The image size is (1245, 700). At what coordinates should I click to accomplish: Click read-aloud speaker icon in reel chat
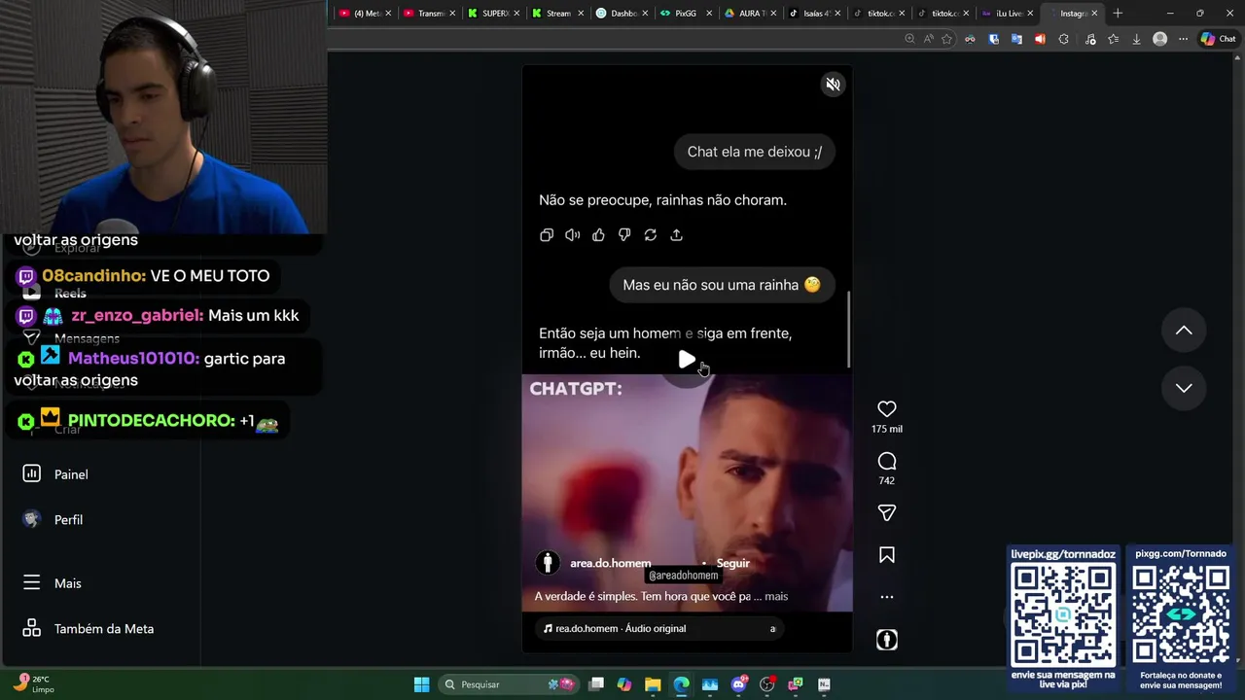573,235
